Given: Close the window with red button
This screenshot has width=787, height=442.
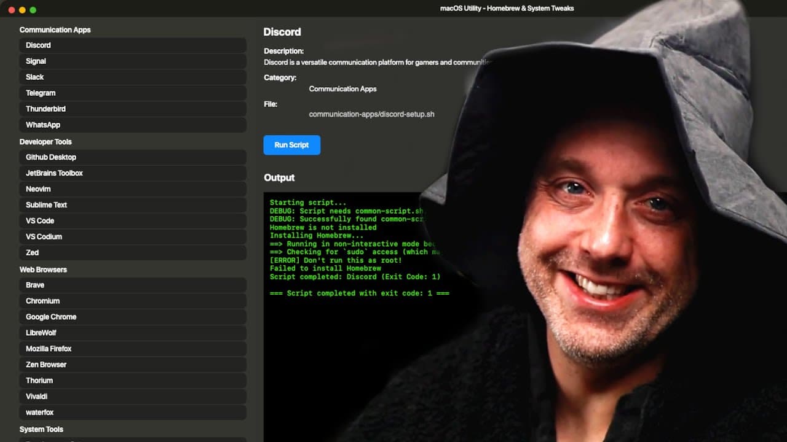Looking at the screenshot, I should click(x=12, y=10).
